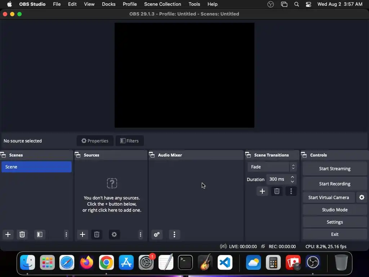Click the 'No source selected' label

23,141
